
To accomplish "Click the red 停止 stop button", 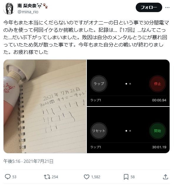I will 158,84.
